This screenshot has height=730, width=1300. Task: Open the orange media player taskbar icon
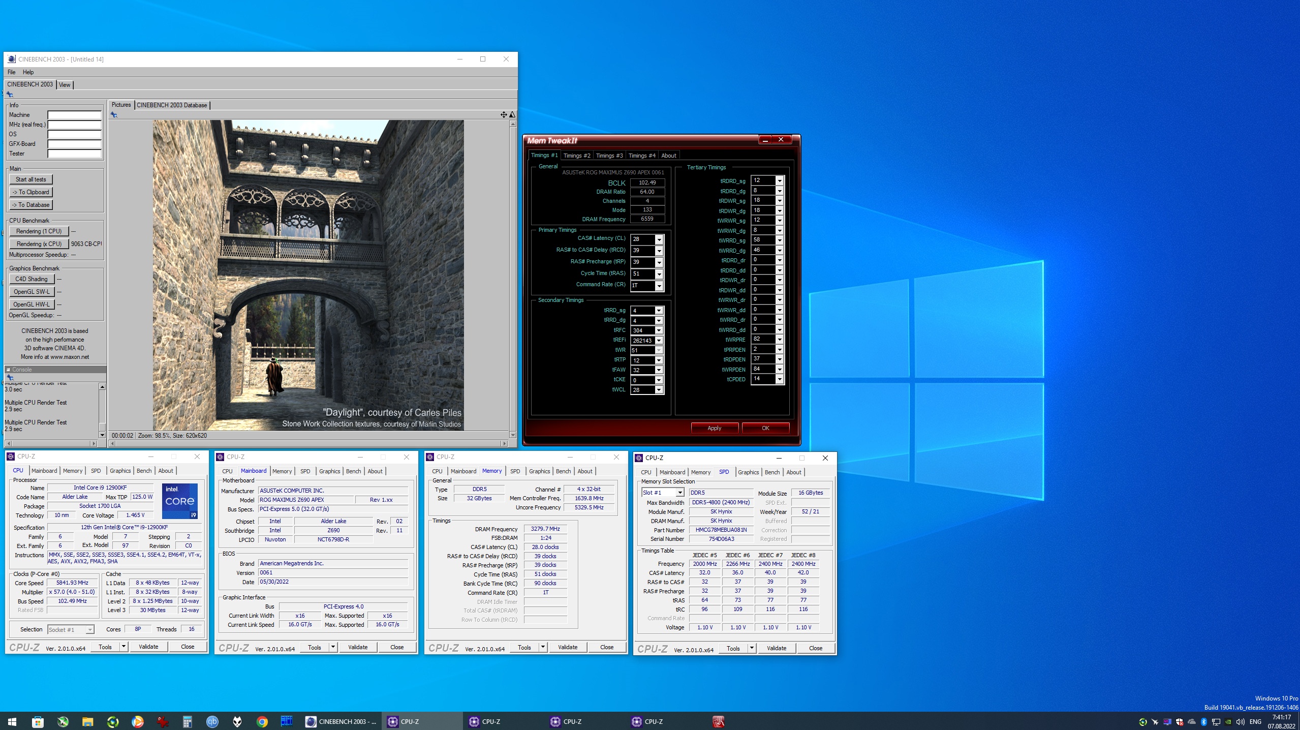coord(138,721)
